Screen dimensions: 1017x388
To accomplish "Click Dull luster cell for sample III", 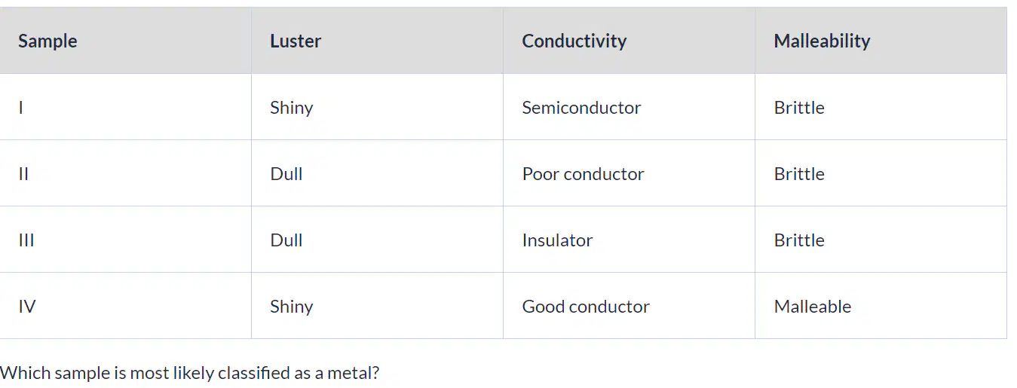I will pos(286,240).
